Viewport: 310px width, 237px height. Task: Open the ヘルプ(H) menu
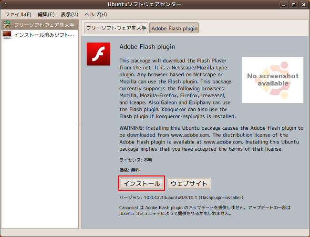coord(95,14)
